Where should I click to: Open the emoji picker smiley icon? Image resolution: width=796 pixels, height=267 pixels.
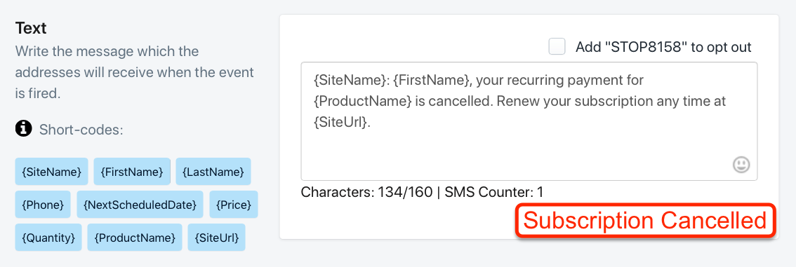pyautogui.click(x=741, y=165)
